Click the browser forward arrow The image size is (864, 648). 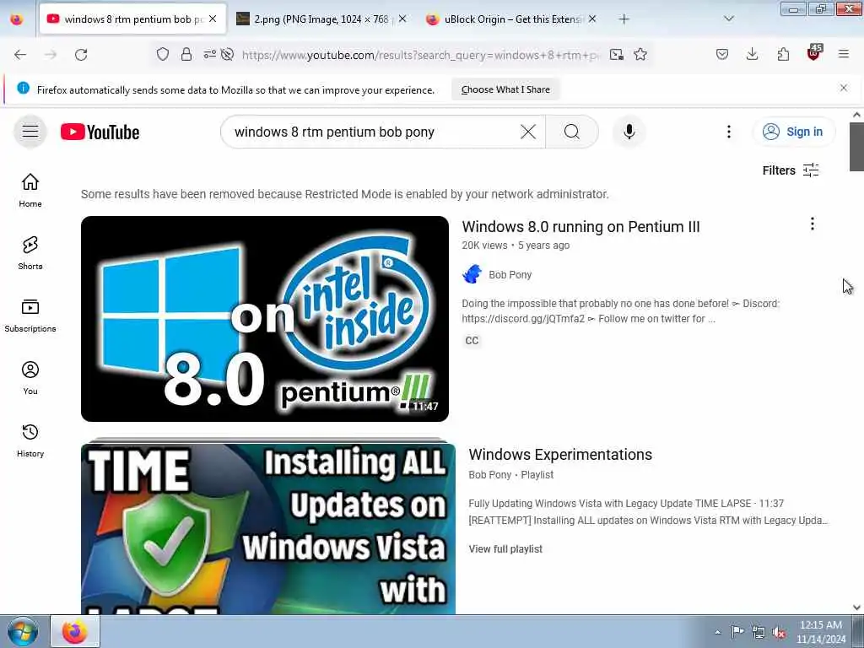point(51,55)
